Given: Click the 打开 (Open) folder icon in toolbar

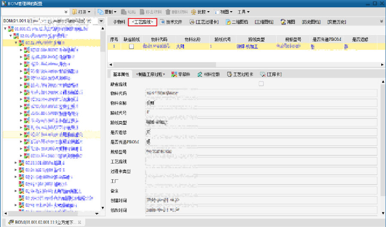Looking at the screenshot, I should (74, 12).
